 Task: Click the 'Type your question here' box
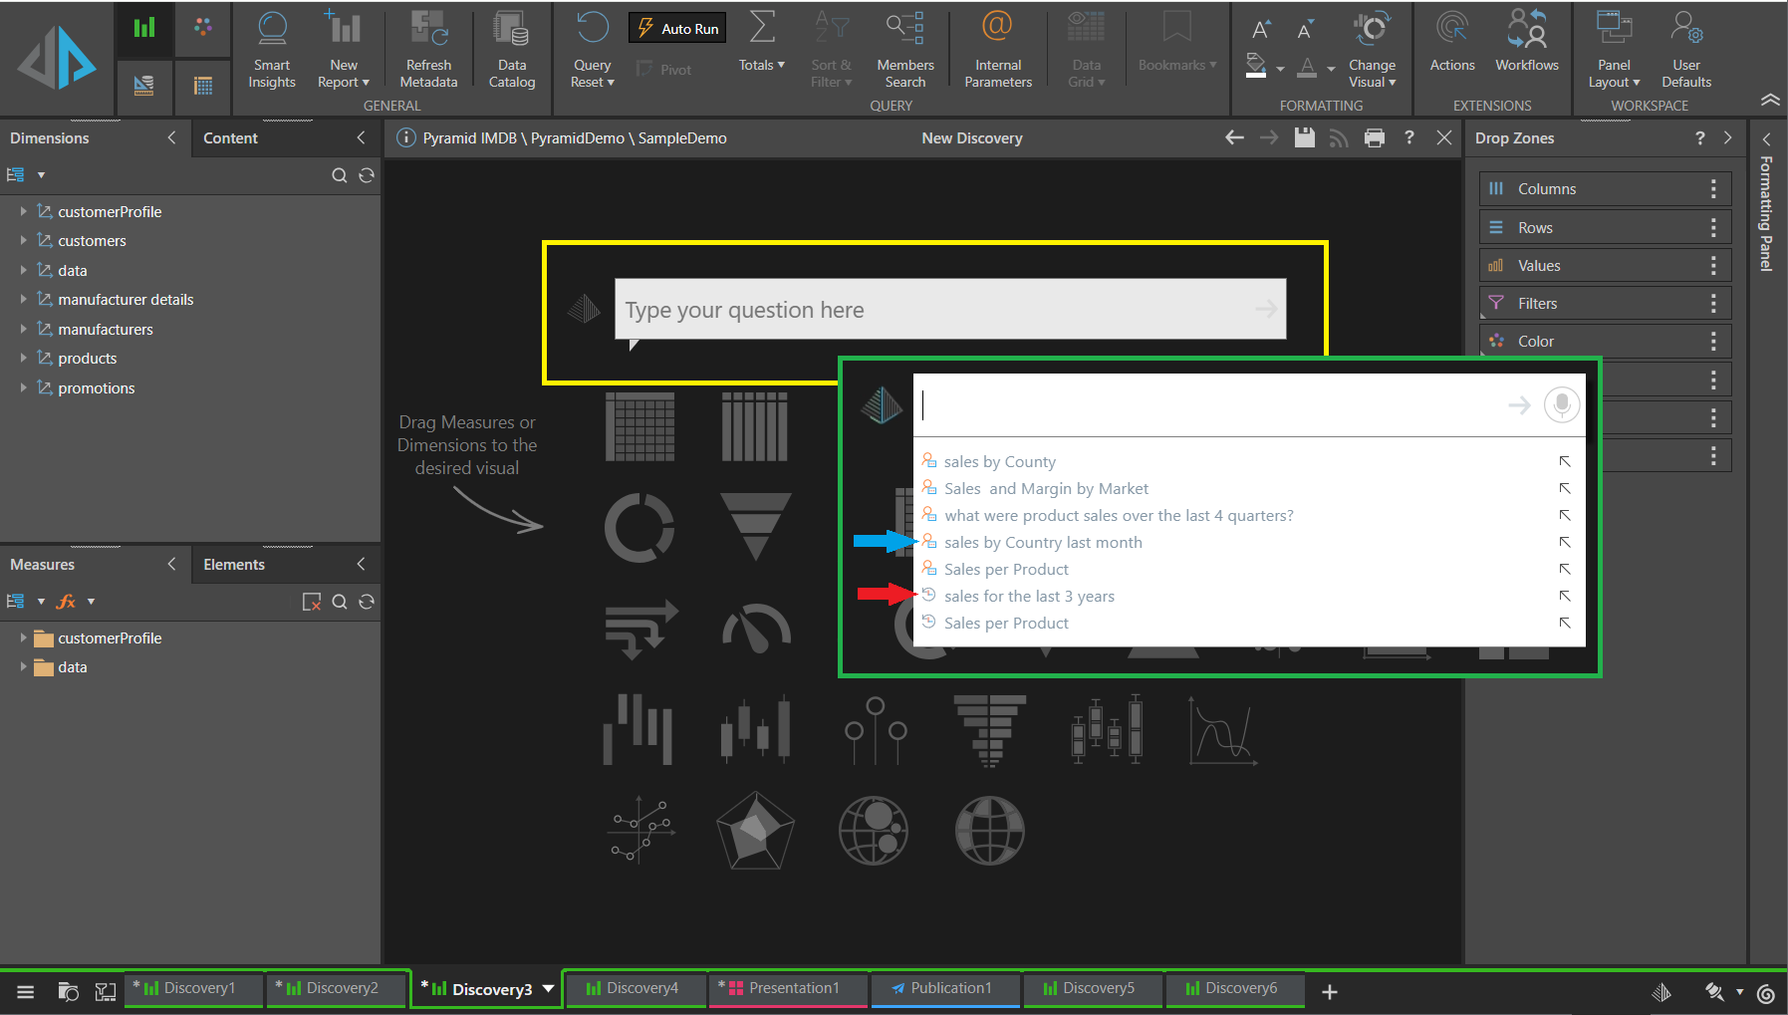point(950,310)
